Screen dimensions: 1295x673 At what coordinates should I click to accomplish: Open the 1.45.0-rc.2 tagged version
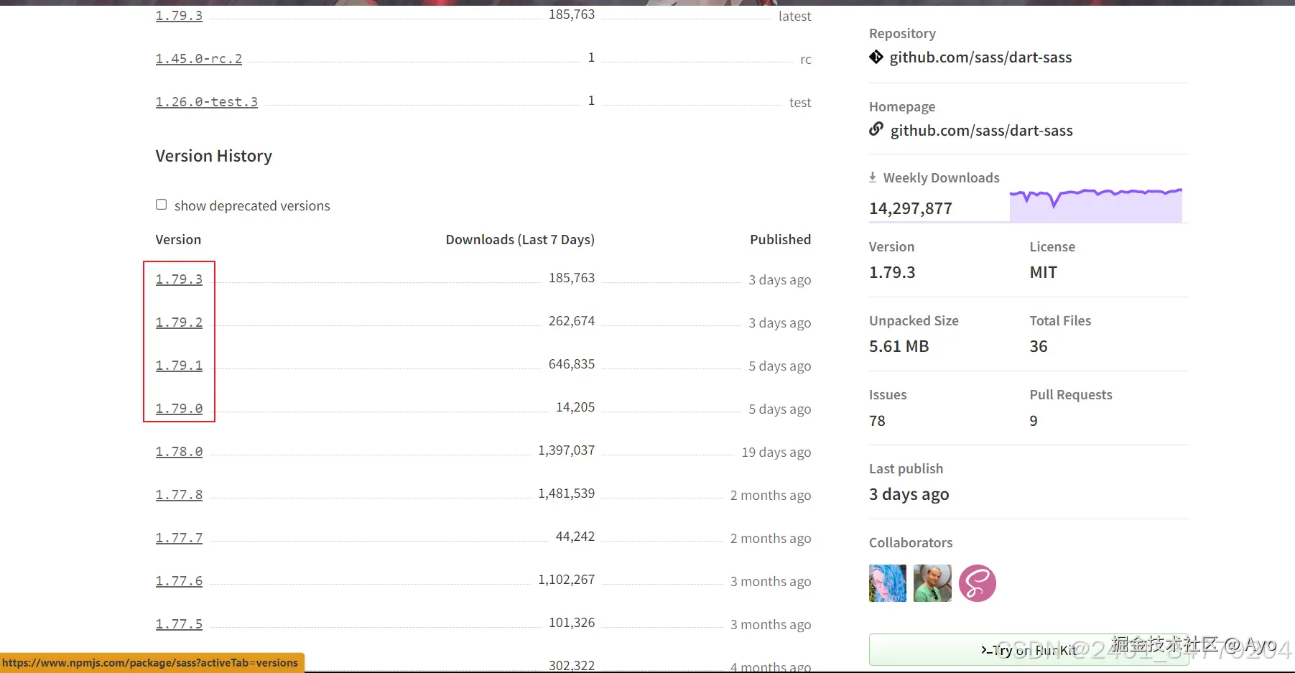(199, 59)
